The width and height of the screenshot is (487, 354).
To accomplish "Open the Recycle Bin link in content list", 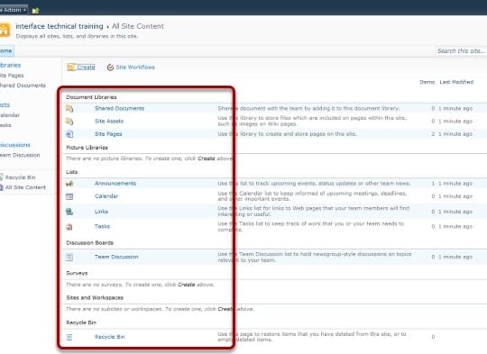I will click(x=110, y=337).
